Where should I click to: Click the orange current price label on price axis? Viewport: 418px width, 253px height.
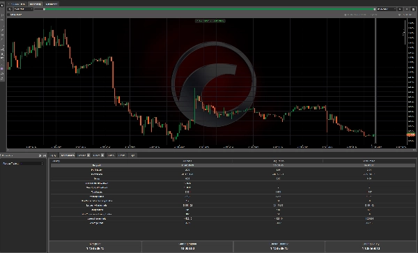click(x=411, y=135)
